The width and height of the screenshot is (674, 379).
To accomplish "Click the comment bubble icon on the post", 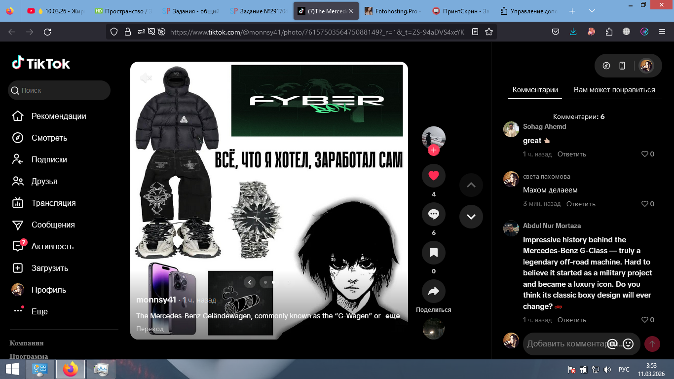I will click(x=434, y=214).
